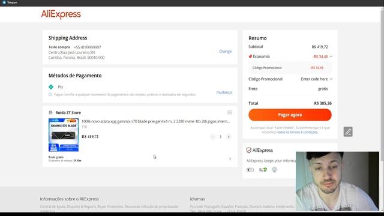Click the Total amount R$ 385,26
Viewport: 384px width, 216px height.
click(x=323, y=103)
